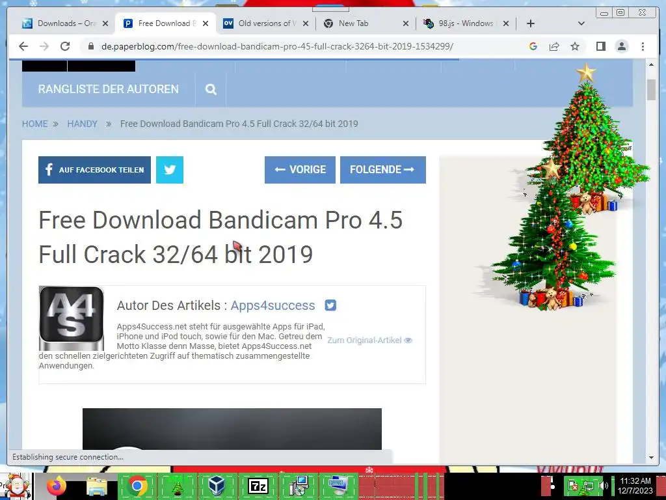
Task: Click the page scrollbar down arrow
Action: (x=651, y=458)
